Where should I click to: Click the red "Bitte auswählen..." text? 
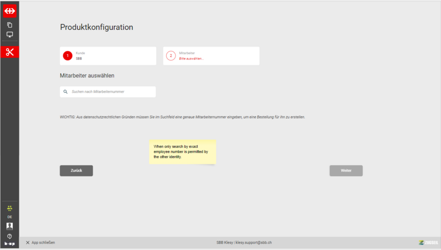tap(191, 59)
